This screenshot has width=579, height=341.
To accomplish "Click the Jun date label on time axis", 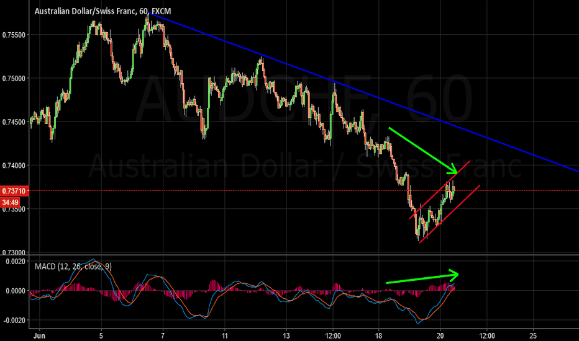I will tap(39, 335).
